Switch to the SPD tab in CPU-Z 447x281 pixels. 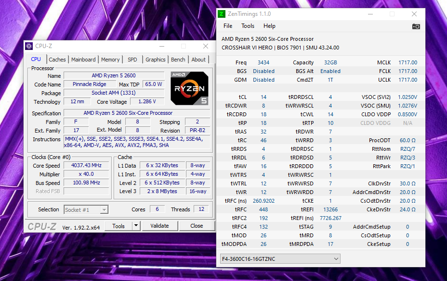point(132,60)
